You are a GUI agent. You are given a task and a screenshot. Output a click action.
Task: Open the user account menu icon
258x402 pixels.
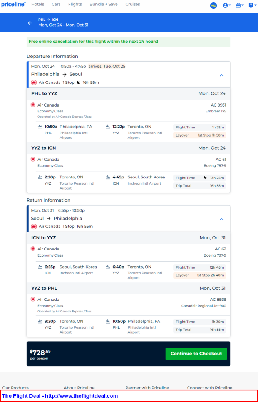(227, 5)
